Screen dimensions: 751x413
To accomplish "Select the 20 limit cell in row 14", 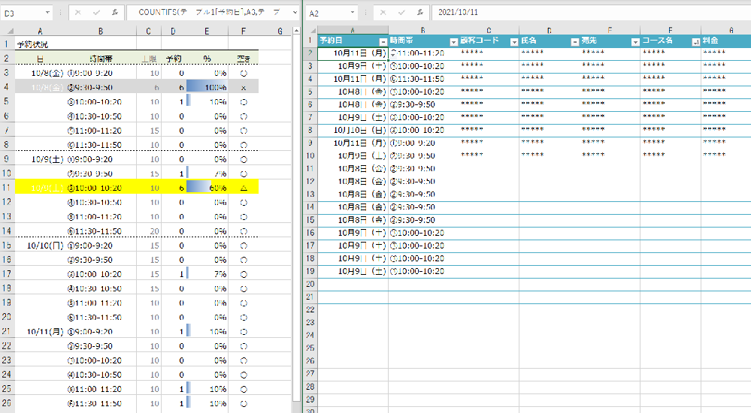I will pyautogui.click(x=149, y=231).
